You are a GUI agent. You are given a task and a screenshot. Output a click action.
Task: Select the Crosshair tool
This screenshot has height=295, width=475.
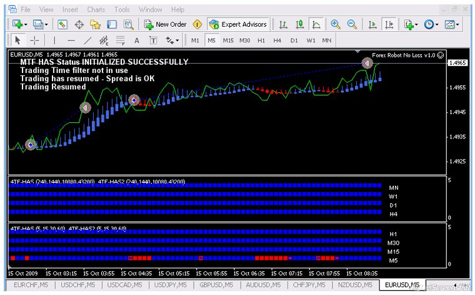[34, 40]
